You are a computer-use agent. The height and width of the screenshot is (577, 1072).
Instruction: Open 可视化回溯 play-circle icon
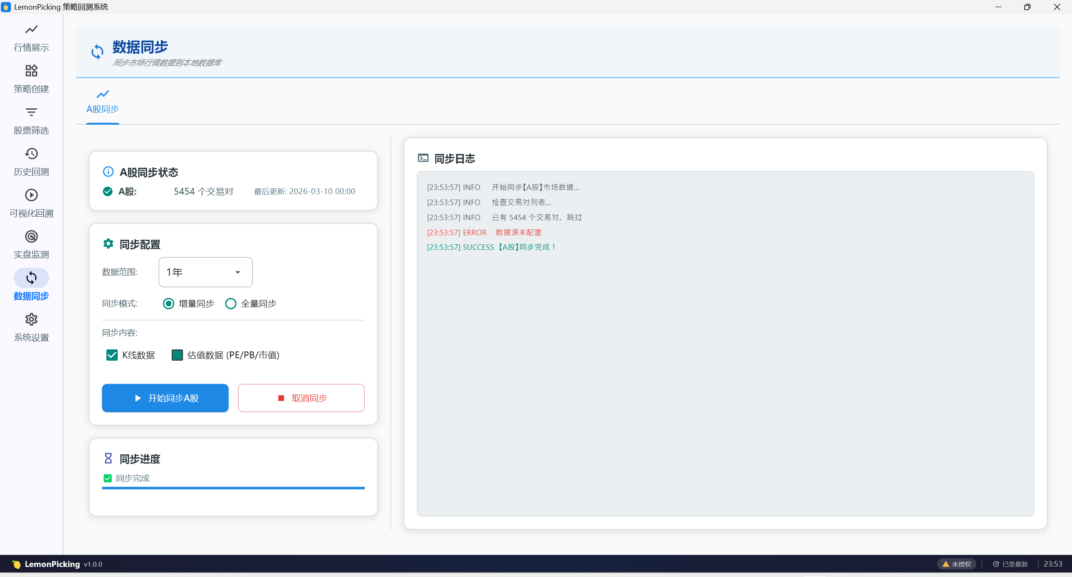(x=31, y=195)
